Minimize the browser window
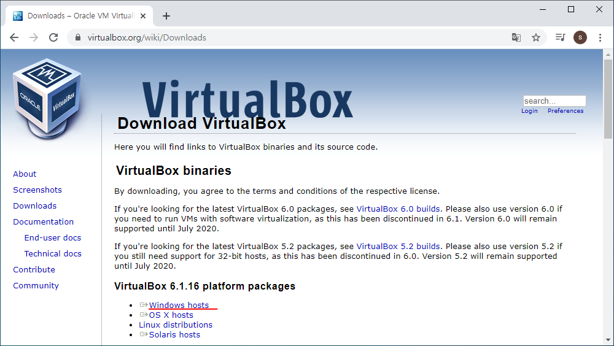Screen dimensions: 614x346 543,9
